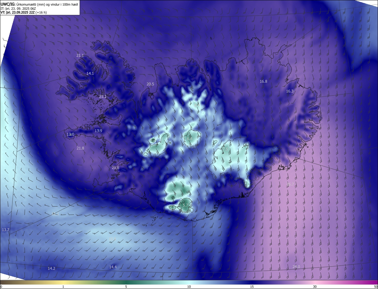This screenshot has height=289, width=378.
Task: Click the 24.0 value on the map
Action: (x=296, y=267)
